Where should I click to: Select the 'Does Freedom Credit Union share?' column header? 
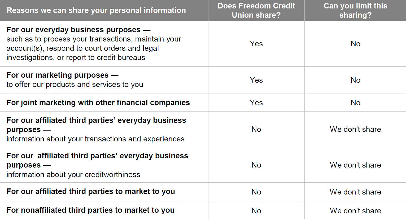[x=256, y=10]
